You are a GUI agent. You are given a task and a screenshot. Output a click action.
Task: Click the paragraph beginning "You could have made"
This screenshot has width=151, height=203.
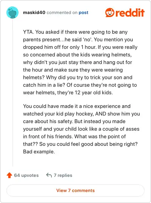click(82, 129)
